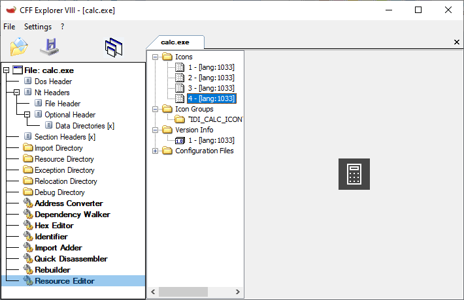Screen dimensions: 464x300
Task: Click the Dos Header page icon
Action: tap(27, 81)
